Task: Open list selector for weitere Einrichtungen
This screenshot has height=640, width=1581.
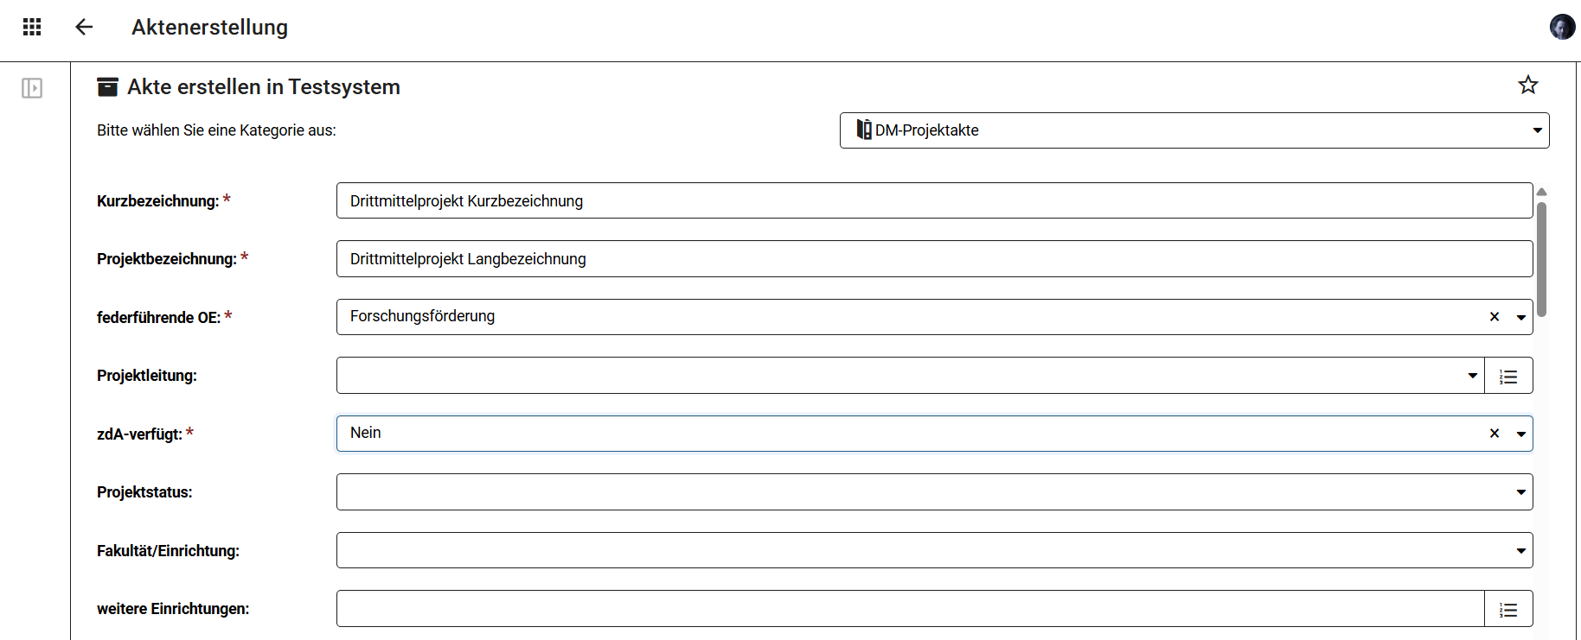Action: [1508, 610]
